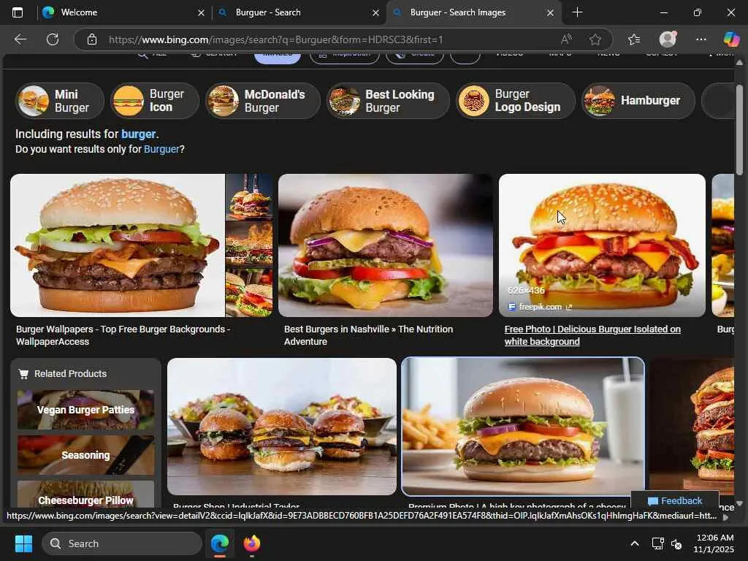This screenshot has height=561, width=748.
Task: Open the Nashville burger image result
Action: 386,245
